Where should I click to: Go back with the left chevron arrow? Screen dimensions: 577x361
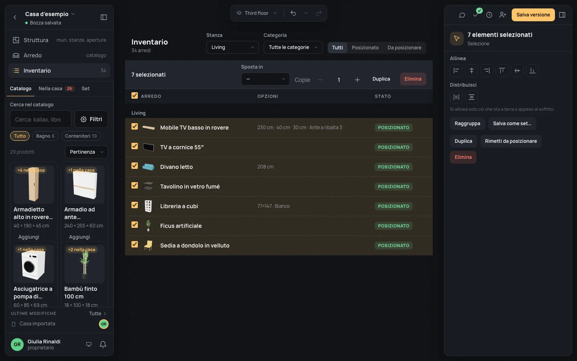[15, 17]
